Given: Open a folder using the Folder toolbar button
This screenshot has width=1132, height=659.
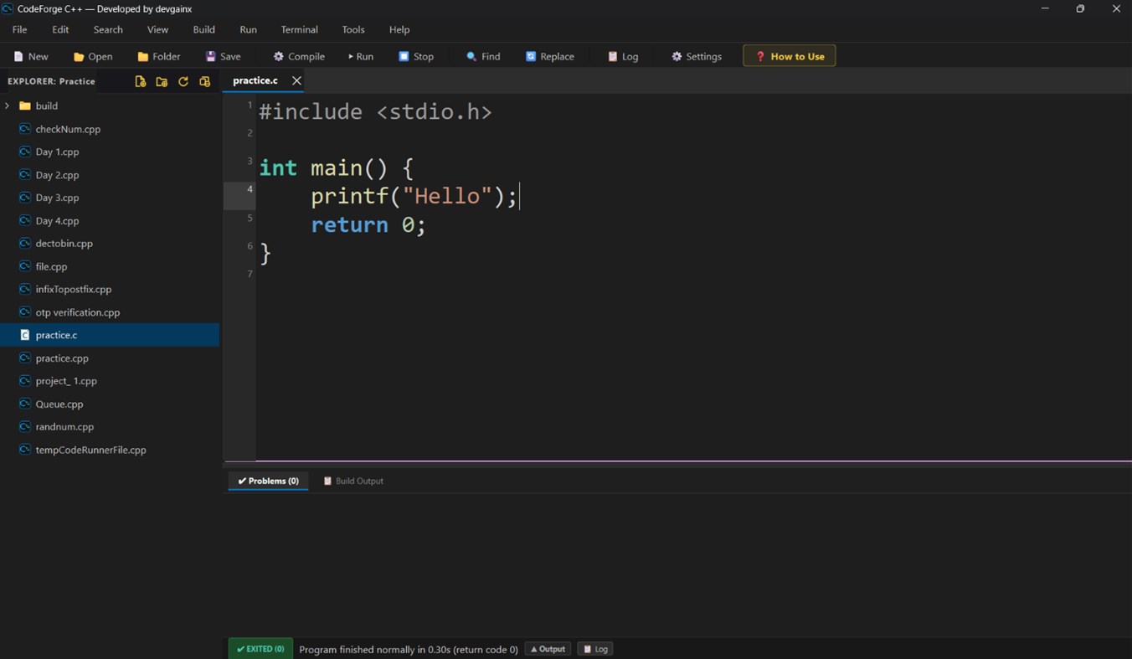Looking at the screenshot, I should pyautogui.click(x=159, y=56).
